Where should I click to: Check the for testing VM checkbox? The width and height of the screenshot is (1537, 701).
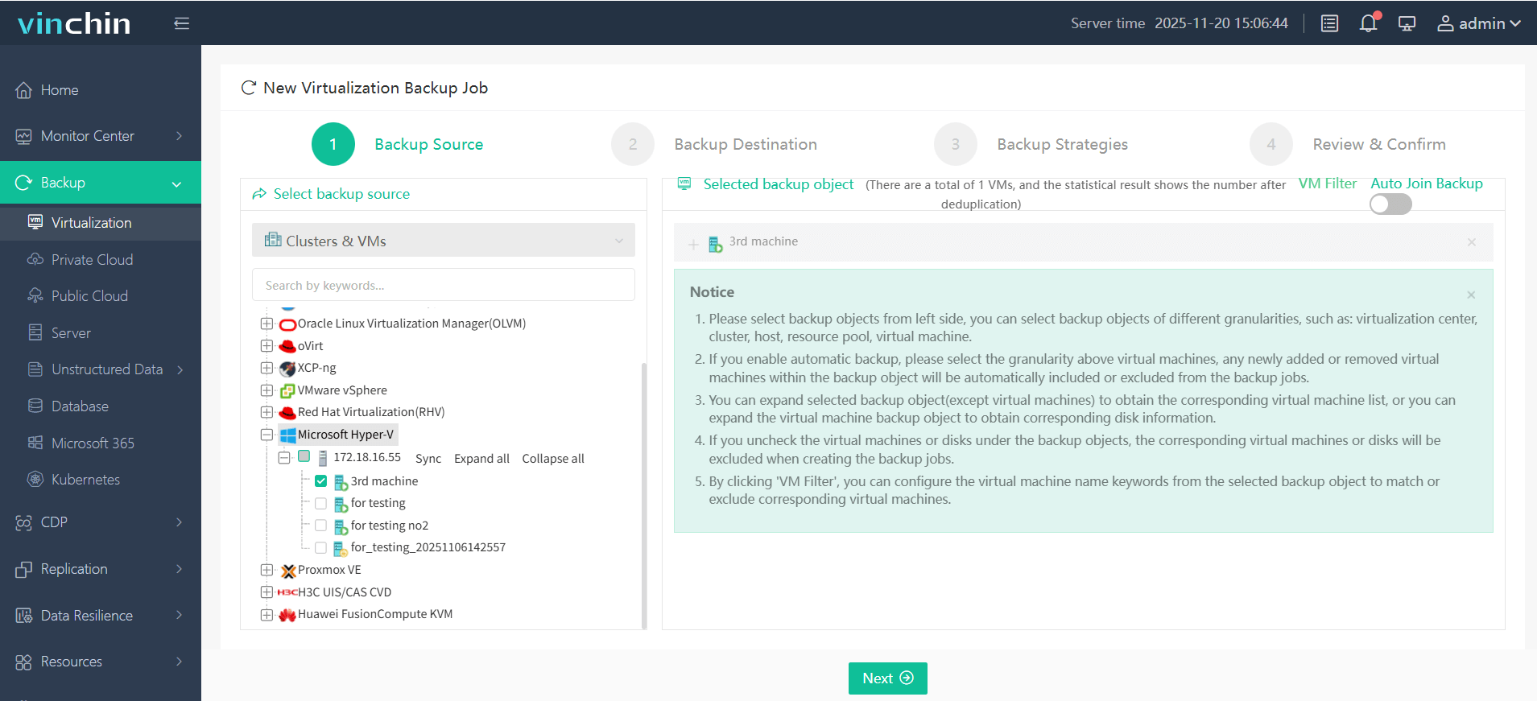[x=320, y=503]
